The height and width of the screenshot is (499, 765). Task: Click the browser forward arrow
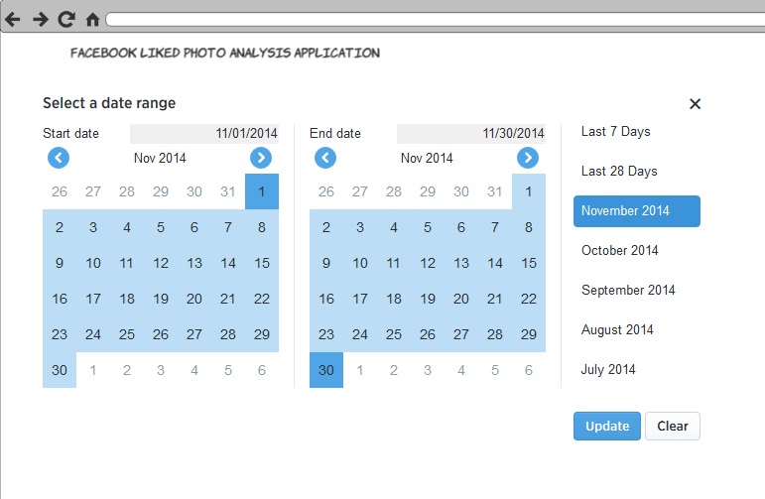(41, 20)
